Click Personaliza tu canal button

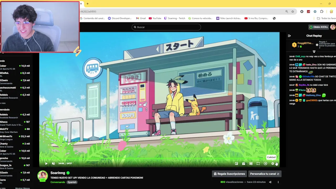(265, 174)
